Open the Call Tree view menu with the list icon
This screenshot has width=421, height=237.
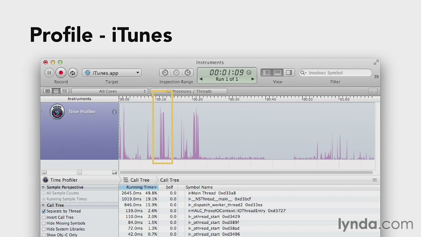point(126,180)
